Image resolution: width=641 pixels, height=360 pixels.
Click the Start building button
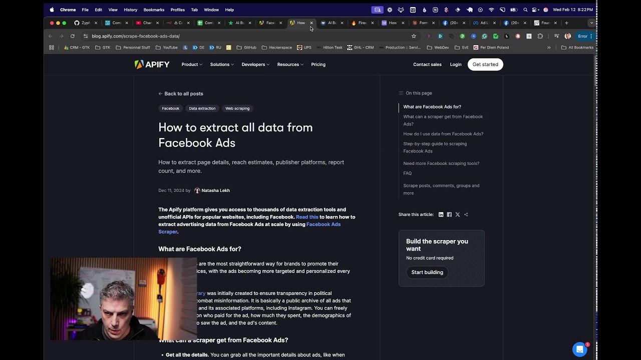pyautogui.click(x=427, y=272)
